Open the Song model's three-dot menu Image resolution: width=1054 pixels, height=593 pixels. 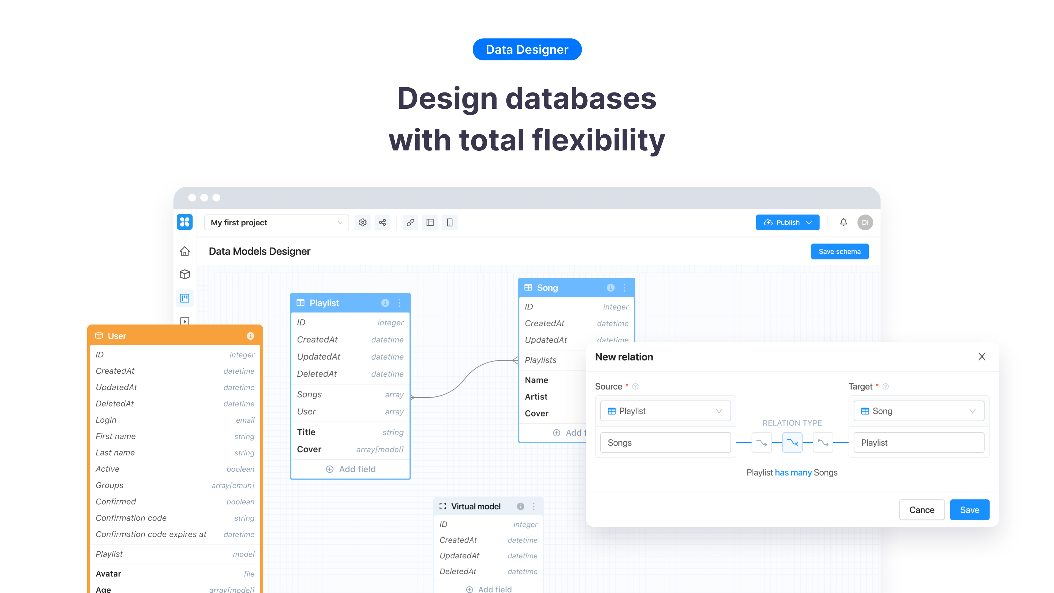point(624,288)
